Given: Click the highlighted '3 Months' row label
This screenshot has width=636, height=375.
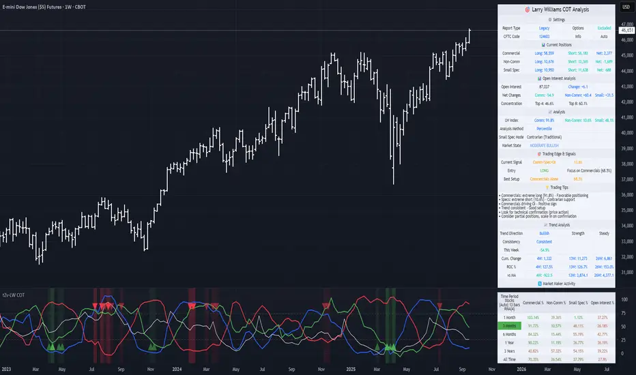Looking at the screenshot, I should (x=510, y=326).
